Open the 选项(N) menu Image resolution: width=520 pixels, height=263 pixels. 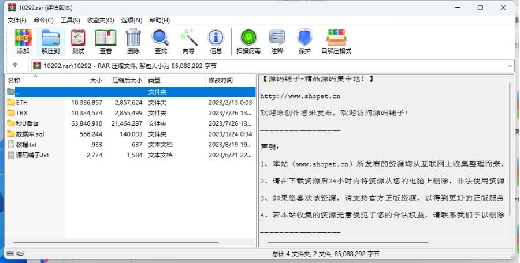point(132,21)
